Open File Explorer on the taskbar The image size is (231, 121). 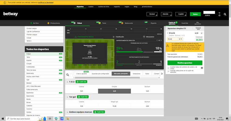coord(68,119)
